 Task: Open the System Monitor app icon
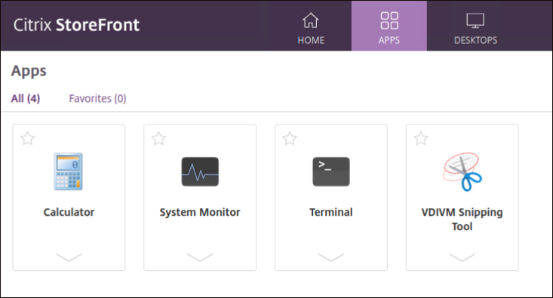point(200,172)
